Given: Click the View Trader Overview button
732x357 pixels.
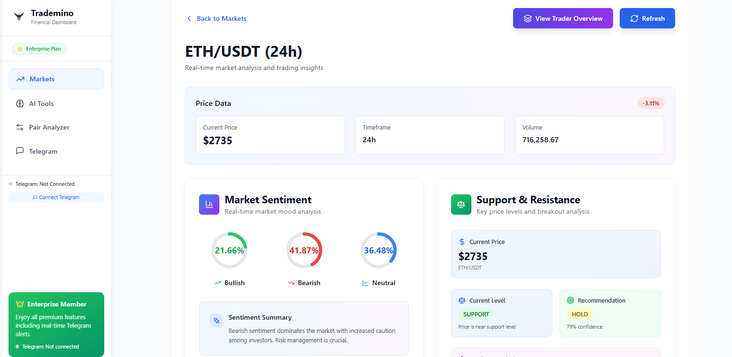Looking at the screenshot, I should pyautogui.click(x=563, y=18).
